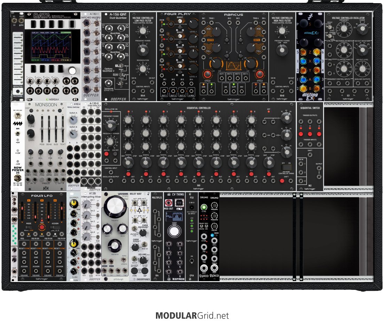
Task: Toggle the Row Power 35 on switch
Action: tap(17, 134)
